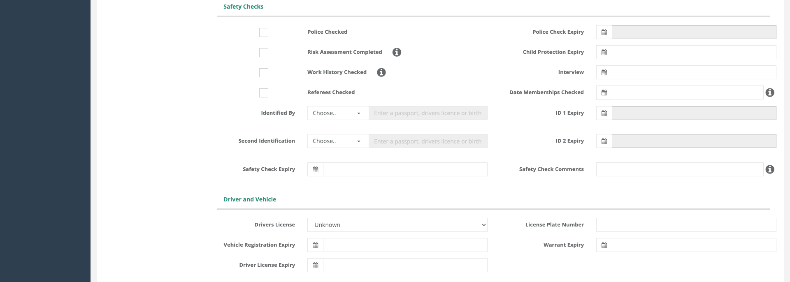This screenshot has height=282, width=790.
Task: Open Drivers License Unknown dropdown
Action: coord(397,225)
